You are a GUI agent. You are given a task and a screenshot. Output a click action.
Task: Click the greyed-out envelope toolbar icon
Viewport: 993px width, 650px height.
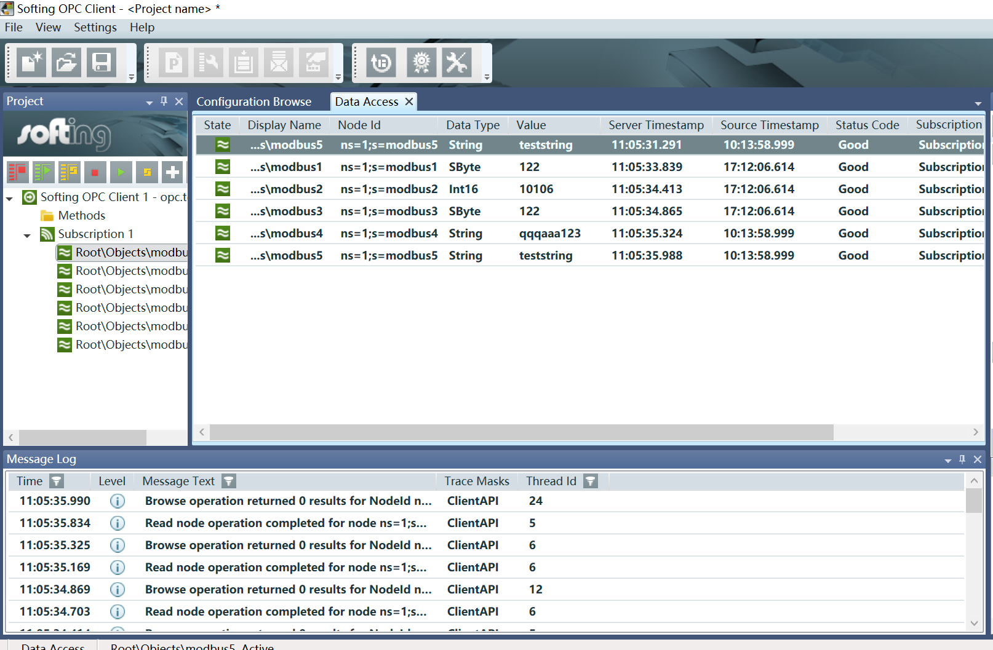point(279,63)
